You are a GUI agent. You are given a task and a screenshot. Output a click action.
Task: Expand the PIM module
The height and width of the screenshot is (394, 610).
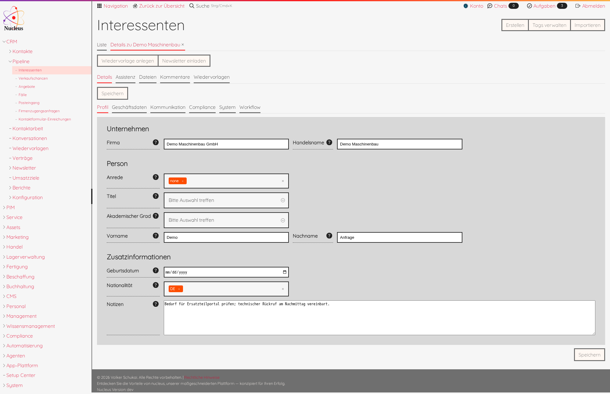pyautogui.click(x=4, y=207)
